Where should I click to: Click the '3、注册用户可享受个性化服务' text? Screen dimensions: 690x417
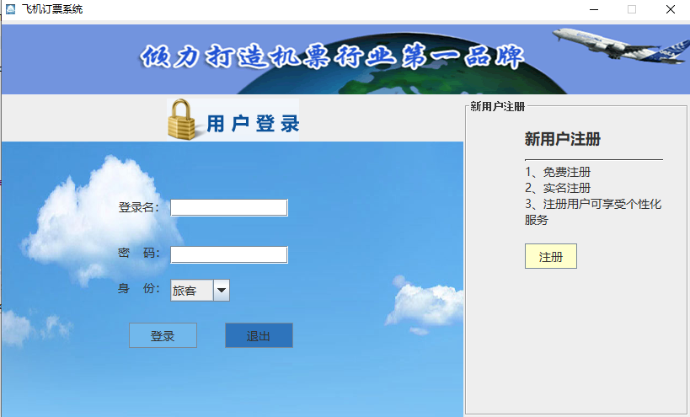tap(593, 211)
